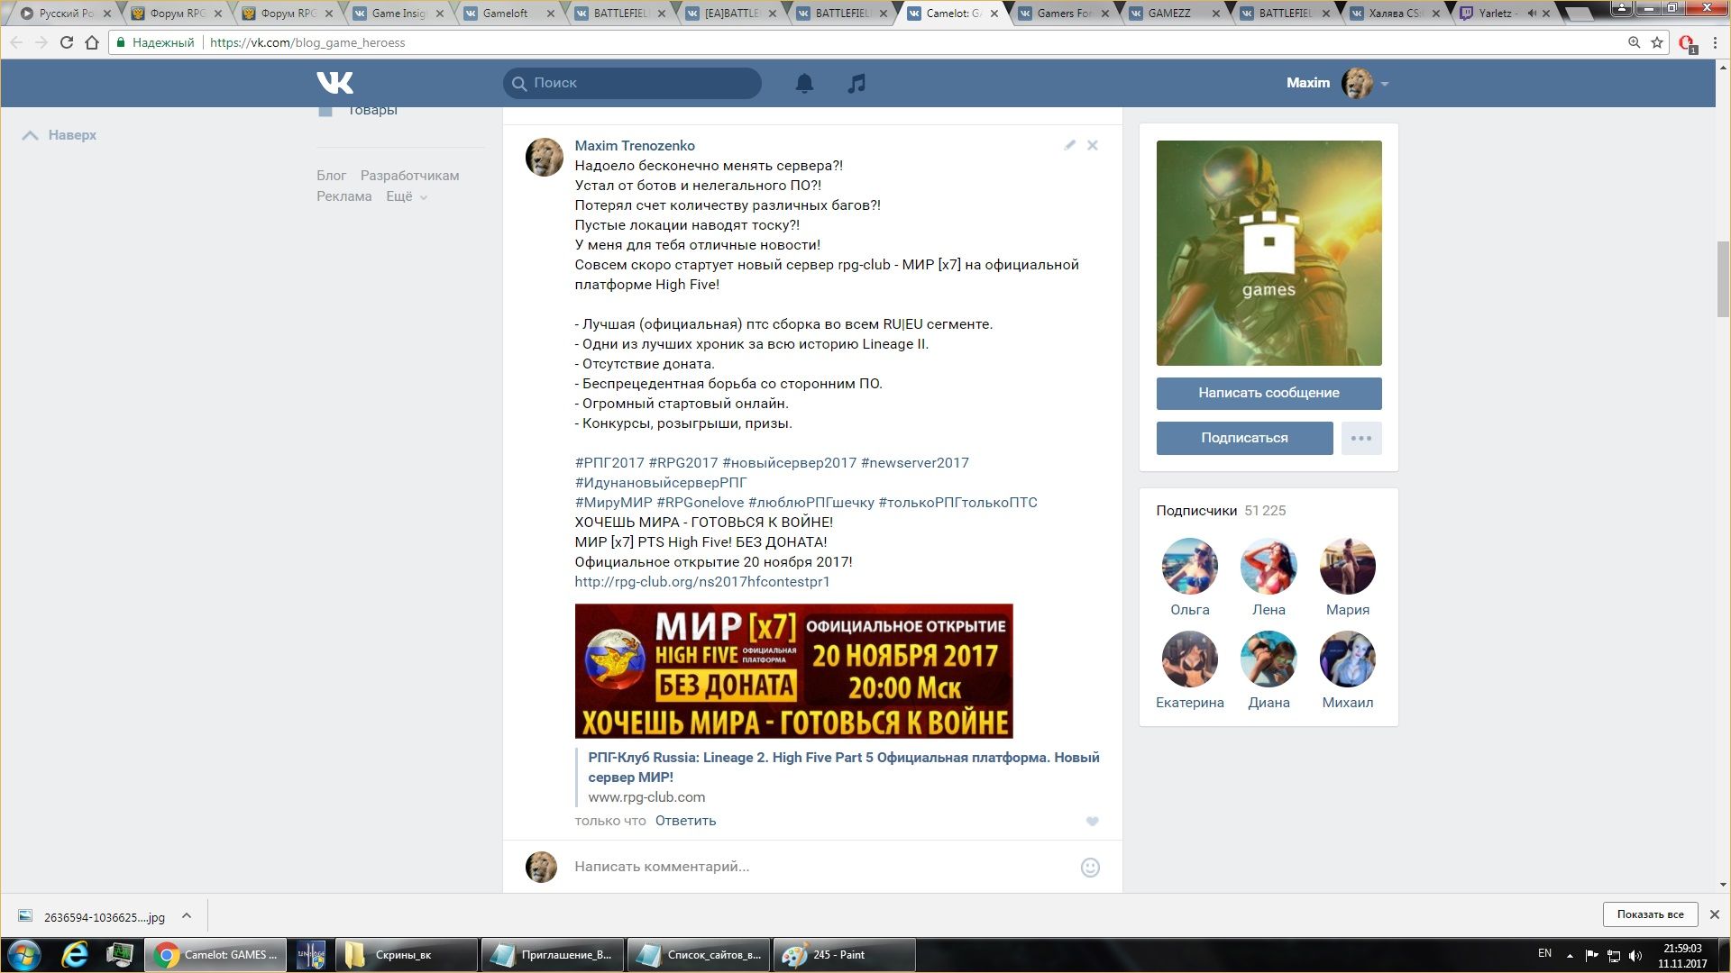
Task: Click the edit pencil on Maxim's comment
Action: tap(1069, 145)
